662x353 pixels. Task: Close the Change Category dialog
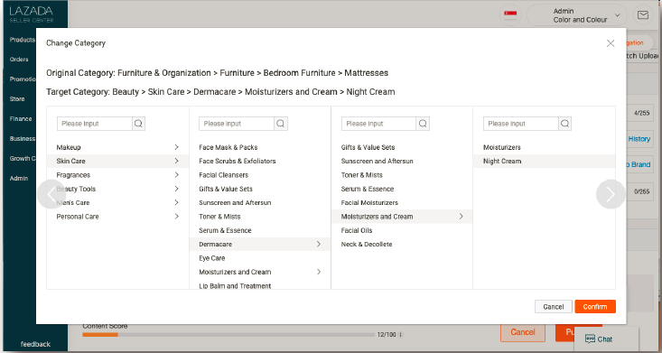(x=611, y=43)
